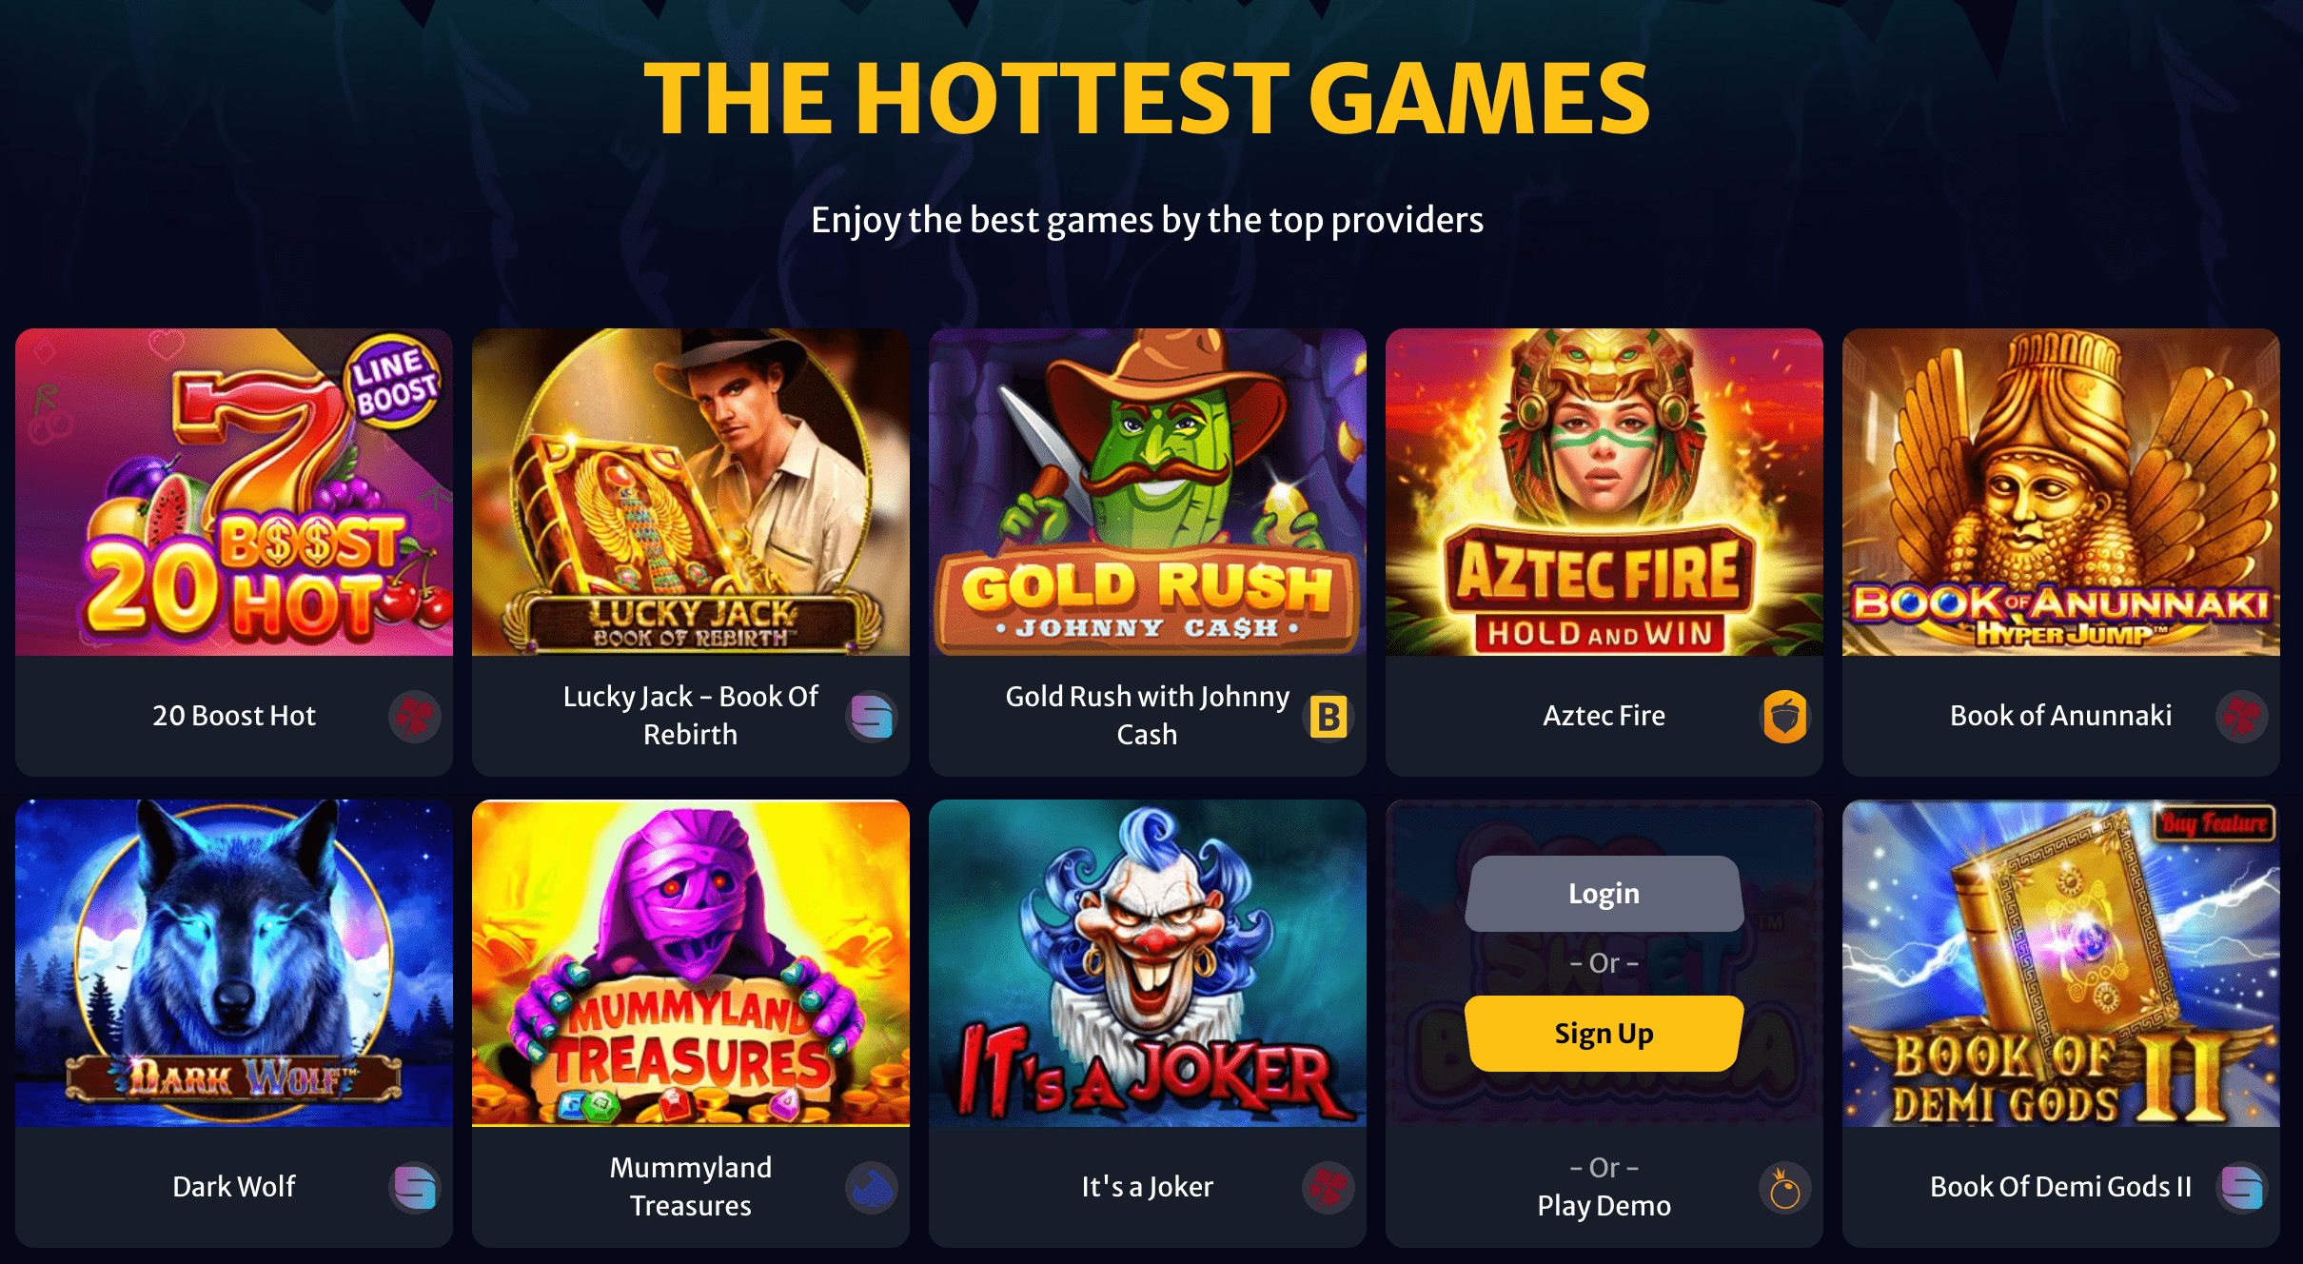
Task: Click the Book of Anunnaki game title
Action: [2061, 715]
